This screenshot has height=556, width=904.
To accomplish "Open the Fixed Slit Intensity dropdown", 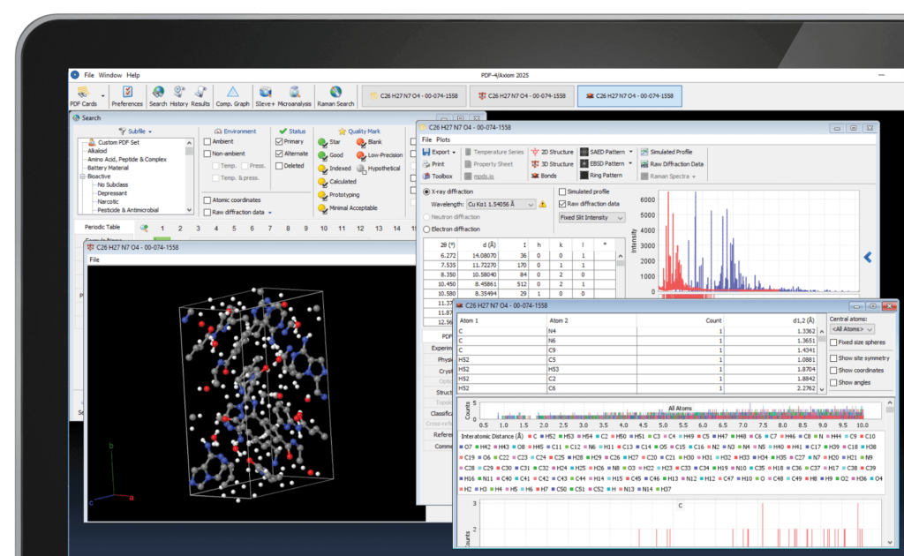I will point(591,217).
